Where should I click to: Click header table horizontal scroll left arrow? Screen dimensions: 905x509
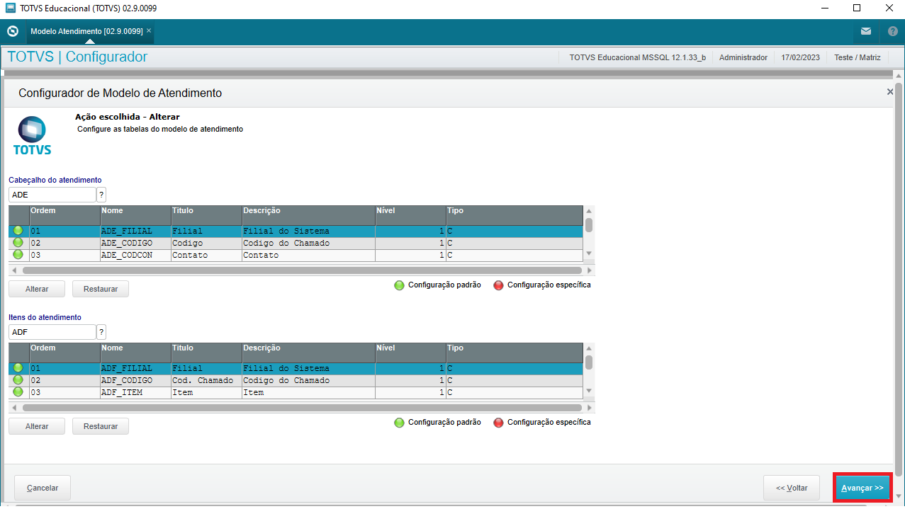click(x=13, y=270)
